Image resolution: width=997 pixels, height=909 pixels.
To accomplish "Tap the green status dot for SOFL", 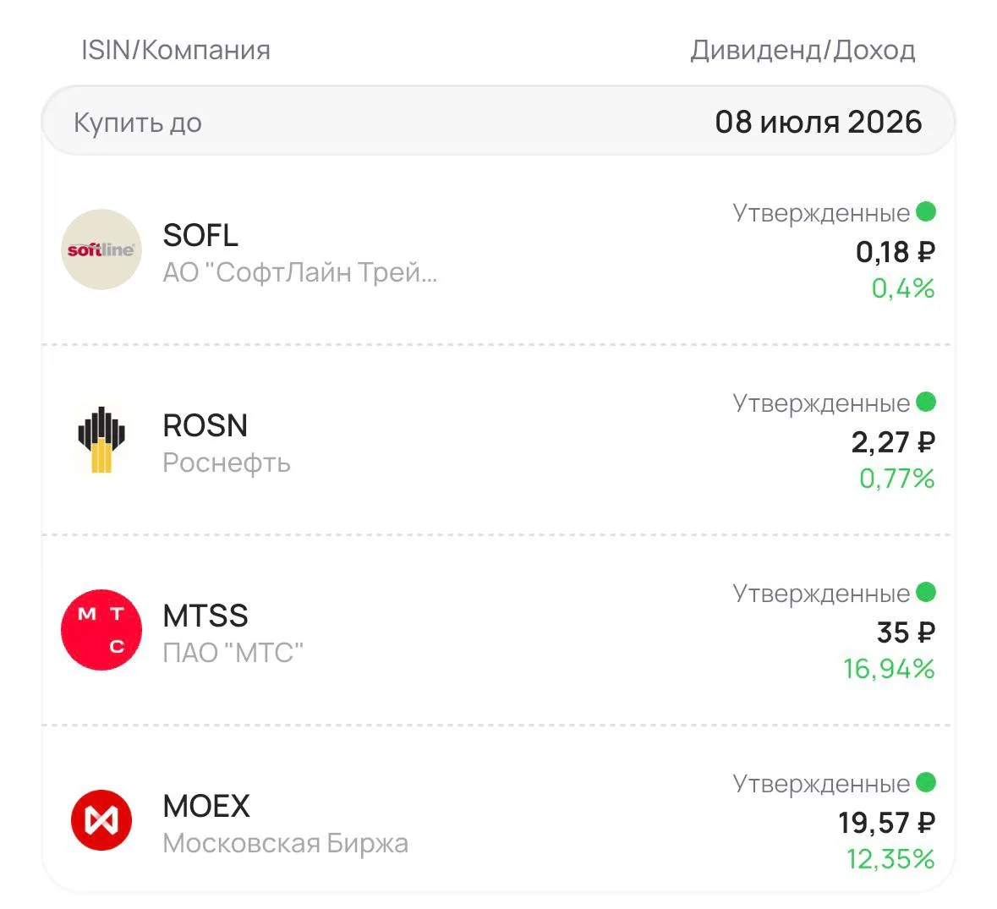I will point(926,211).
